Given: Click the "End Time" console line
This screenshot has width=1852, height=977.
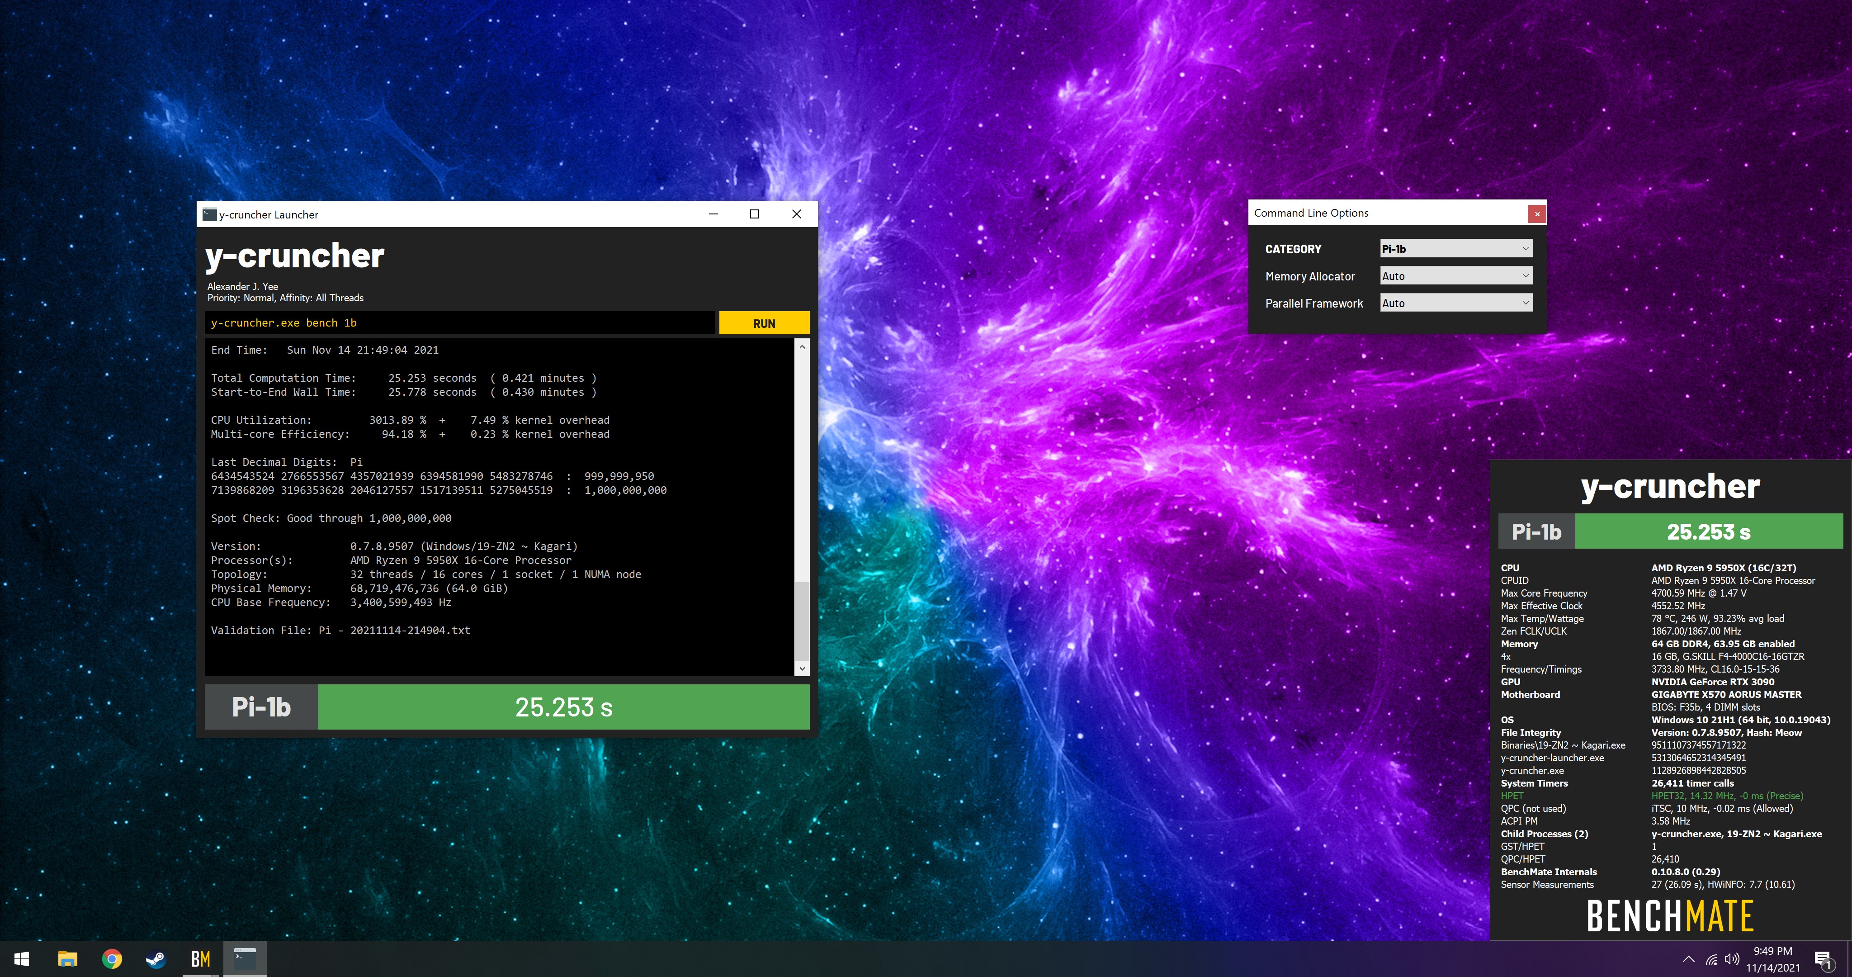Looking at the screenshot, I should click(325, 351).
